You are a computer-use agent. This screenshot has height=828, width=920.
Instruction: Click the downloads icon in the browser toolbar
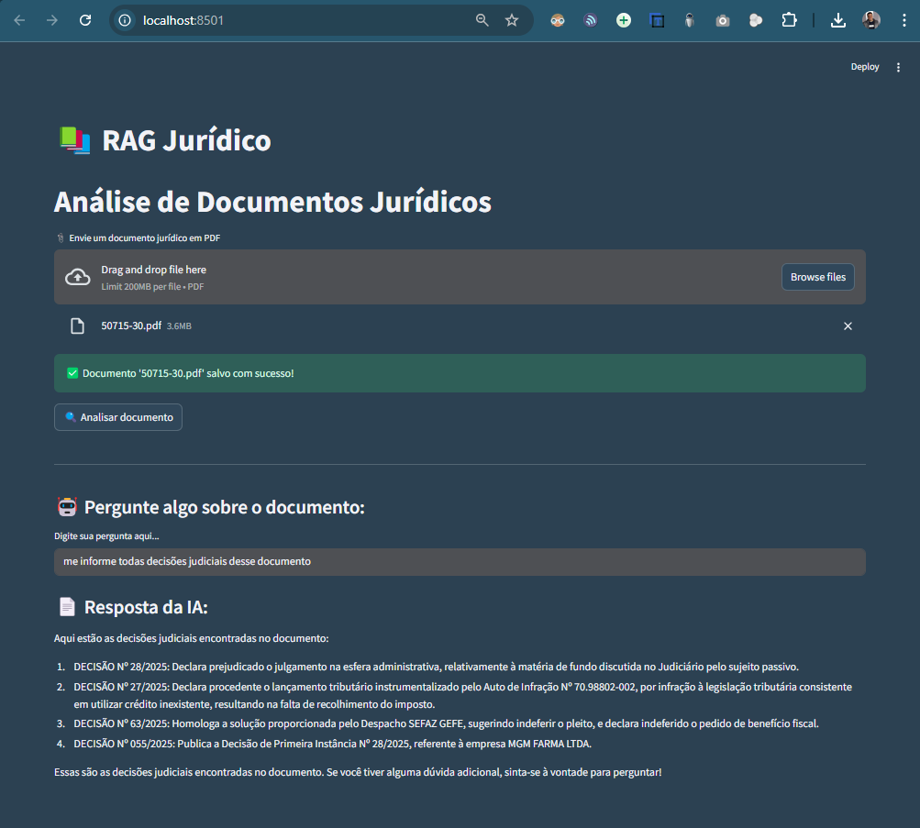[x=837, y=19]
